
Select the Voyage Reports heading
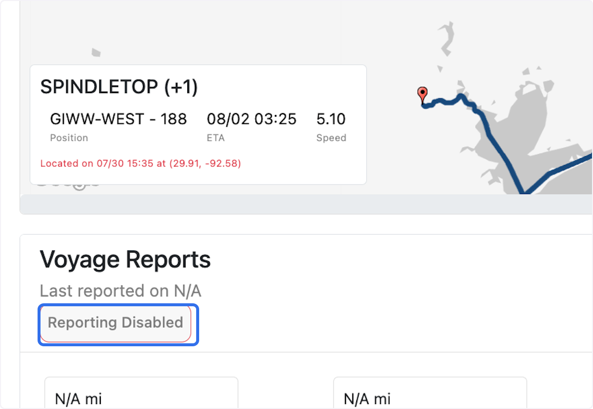125,259
